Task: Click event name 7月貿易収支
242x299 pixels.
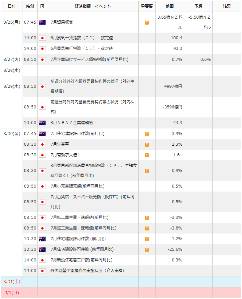Action: coord(62,22)
